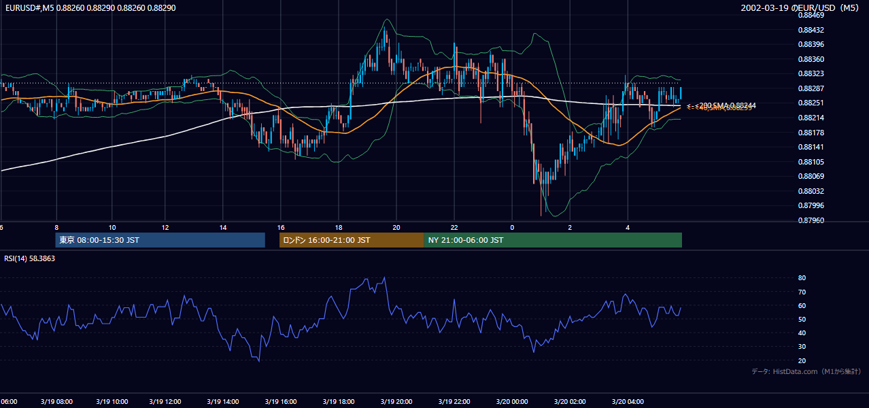The width and height of the screenshot is (869, 408).
Task: Click the RSI scale value 80
Action: click(x=802, y=278)
